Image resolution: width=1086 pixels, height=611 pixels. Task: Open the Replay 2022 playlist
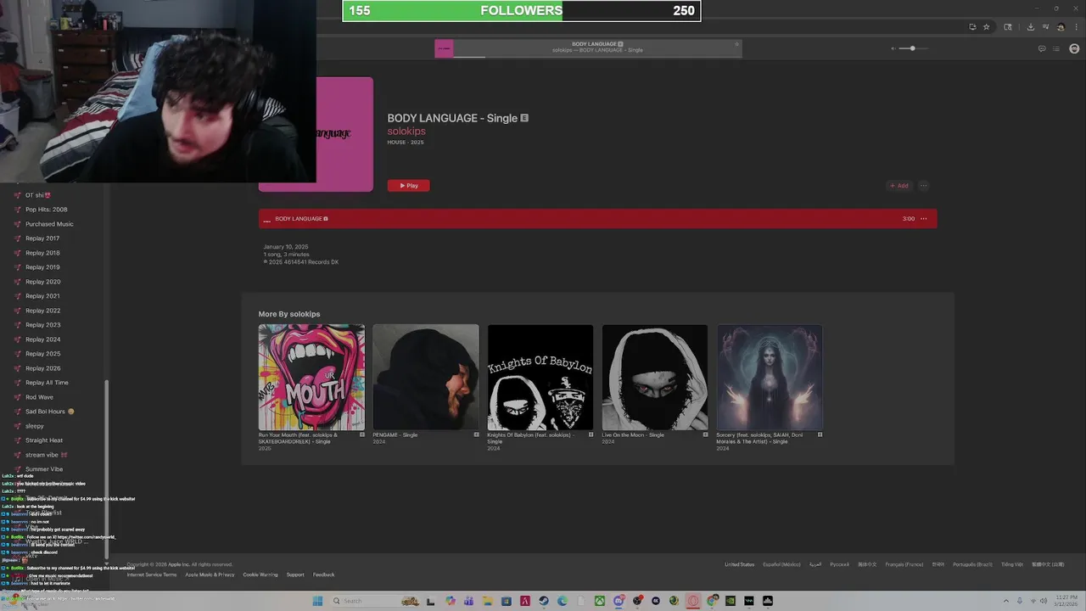click(42, 311)
